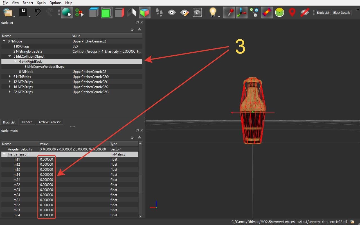The image size is (360, 225).
Task: Click the Block List toolbar button
Action: [323, 13]
